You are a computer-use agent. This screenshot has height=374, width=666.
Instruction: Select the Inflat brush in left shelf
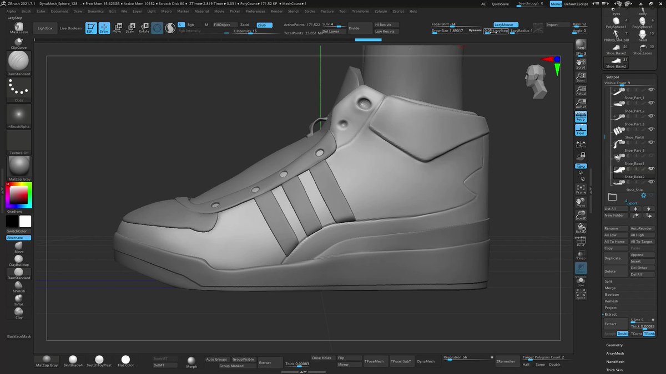pos(19,299)
